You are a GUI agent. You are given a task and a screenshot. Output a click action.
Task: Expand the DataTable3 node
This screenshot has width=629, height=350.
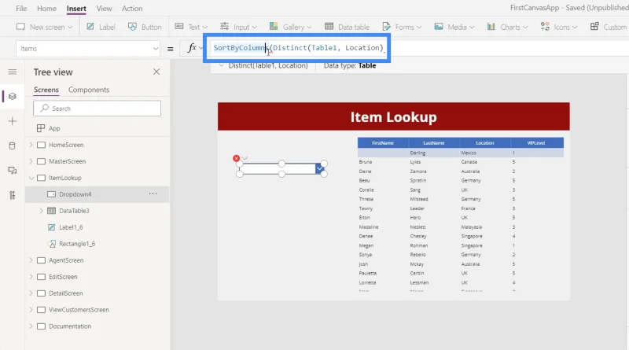pyautogui.click(x=41, y=211)
